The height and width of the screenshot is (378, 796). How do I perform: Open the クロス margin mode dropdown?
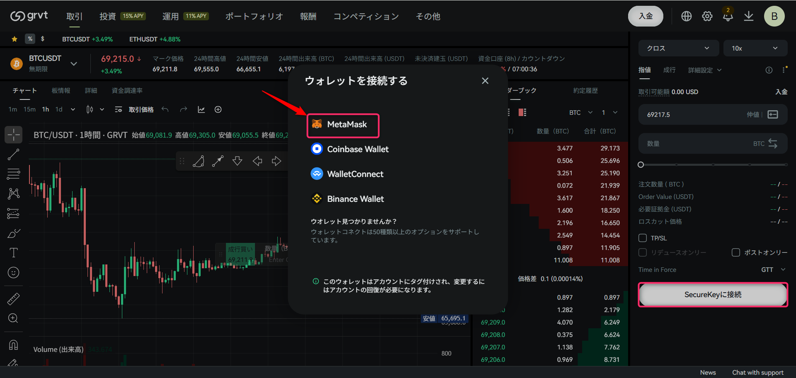tap(678, 48)
